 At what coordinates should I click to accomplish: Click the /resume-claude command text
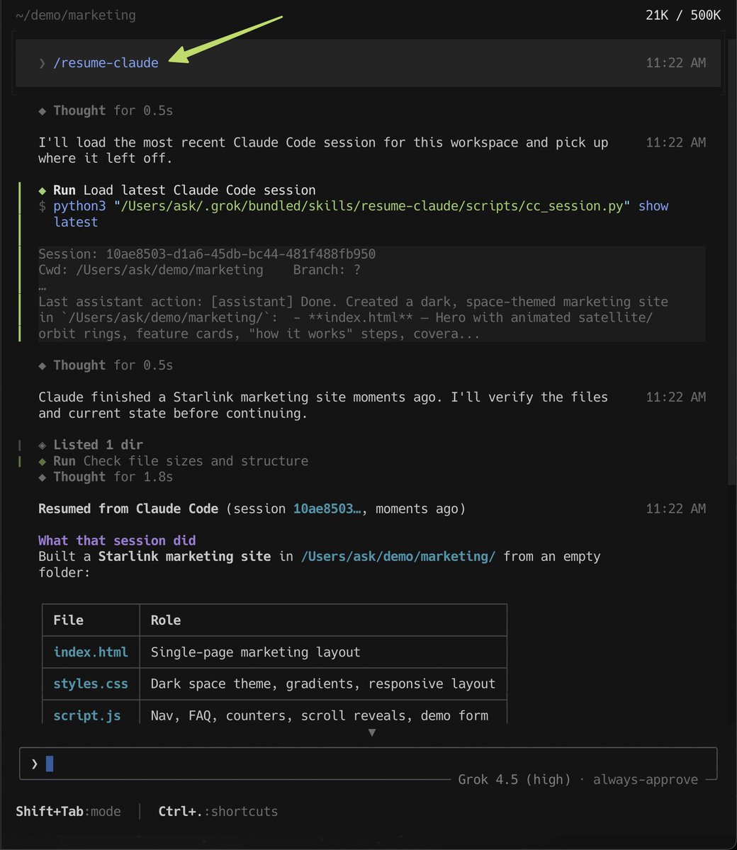(106, 63)
